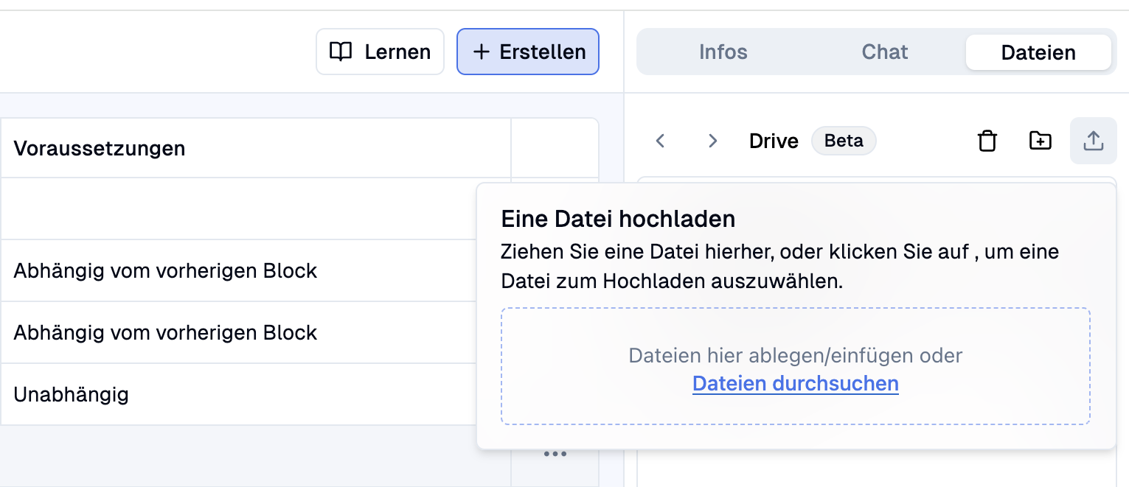The height and width of the screenshot is (487, 1129).
Task: Go back with the left chevron in Drive
Action: [661, 141]
